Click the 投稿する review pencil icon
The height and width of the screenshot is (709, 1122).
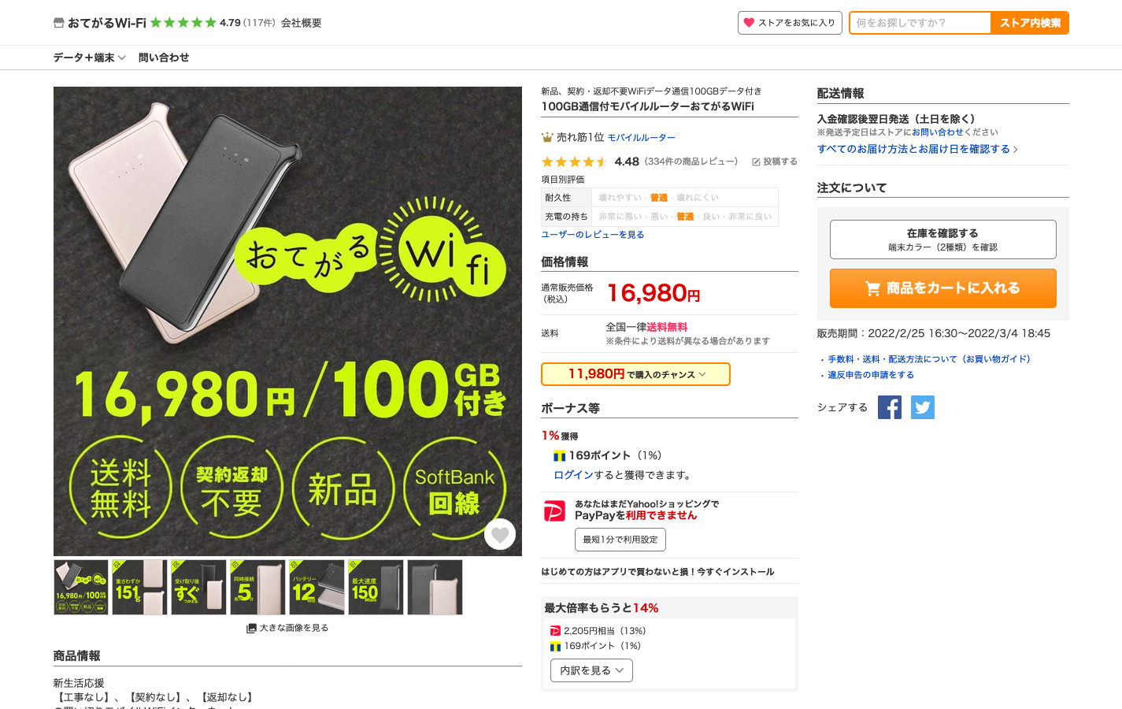[x=756, y=161]
